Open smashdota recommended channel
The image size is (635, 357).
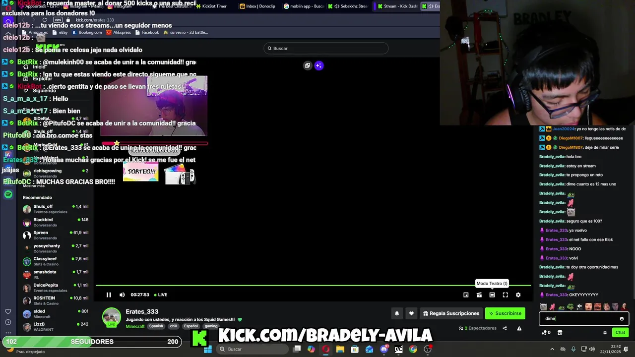pyautogui.click(x=56, y=274)
